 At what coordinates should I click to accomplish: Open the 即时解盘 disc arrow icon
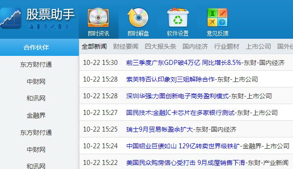(138, 18)
